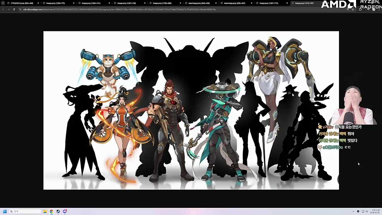This screenshot has height=215, width=382.
Task: Reload the page with the refresh icon
Action: [x=14, y=9]
